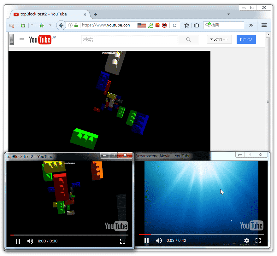Mute the topBlock test2 popup video
The height and width of the screenshot is (256, 277).
tap(30, 241)
